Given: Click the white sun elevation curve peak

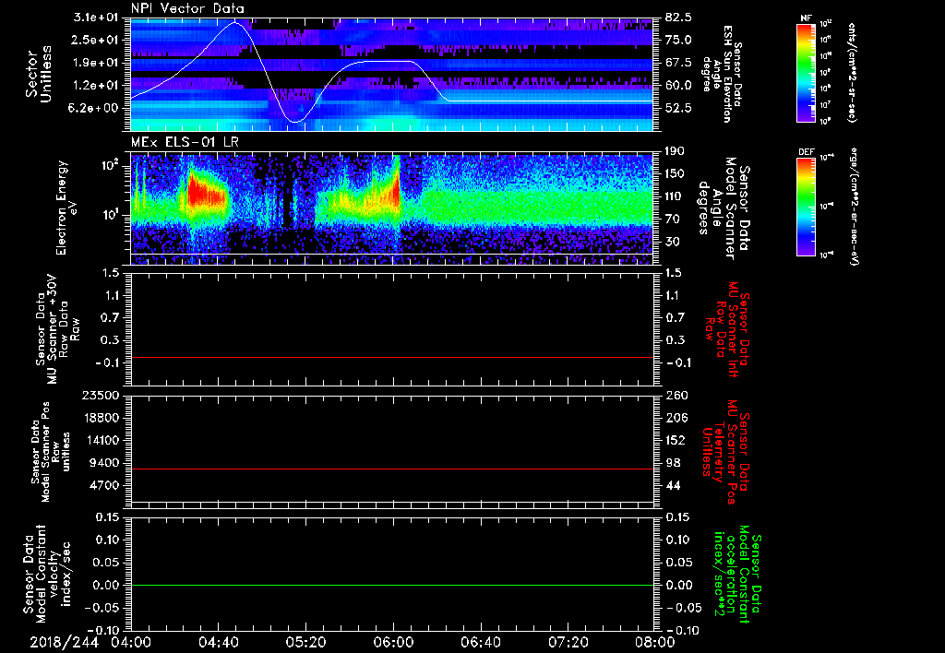Looking at the screenshot, I should point(233,23).
